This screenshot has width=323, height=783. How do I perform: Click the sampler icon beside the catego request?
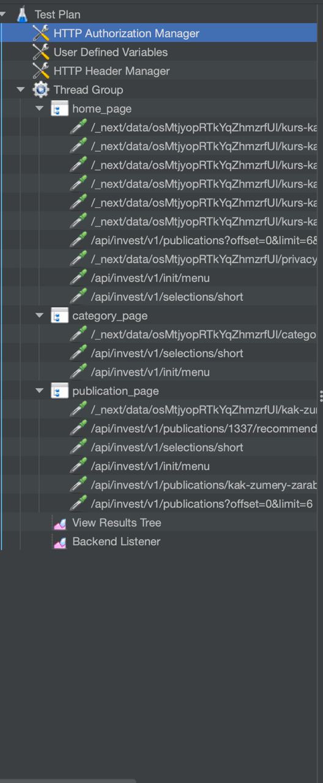pyautogui.click(x=78, y=335)
